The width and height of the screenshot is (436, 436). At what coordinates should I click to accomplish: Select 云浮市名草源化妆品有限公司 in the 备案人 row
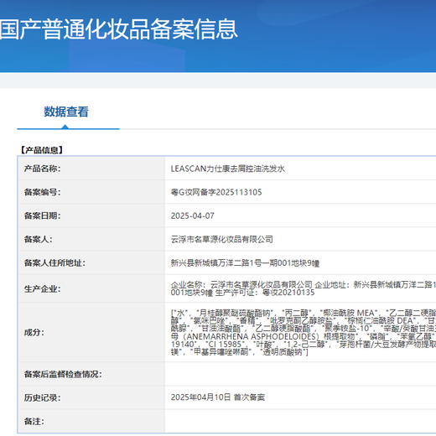(x=222, y=239)
